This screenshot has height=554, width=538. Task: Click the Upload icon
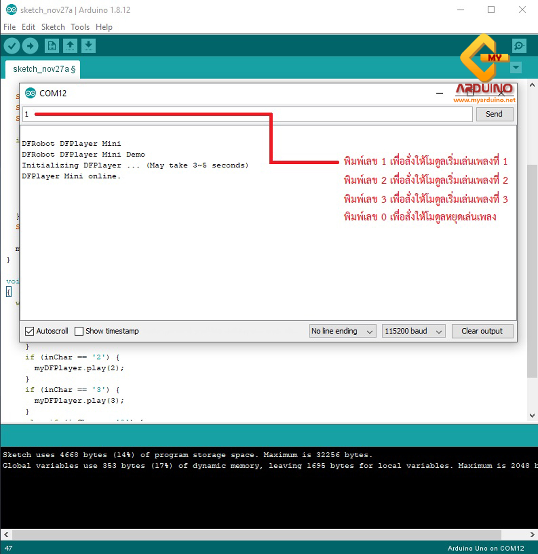tap(30, 46)
